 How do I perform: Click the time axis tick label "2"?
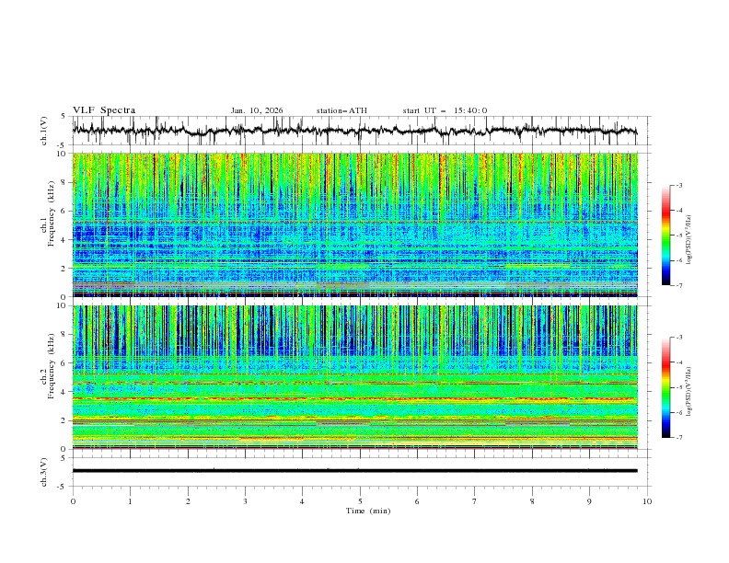[x=188, y=501]
